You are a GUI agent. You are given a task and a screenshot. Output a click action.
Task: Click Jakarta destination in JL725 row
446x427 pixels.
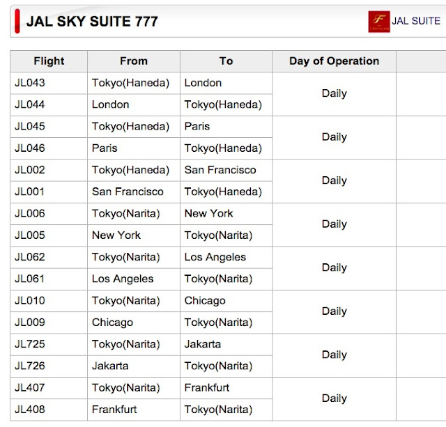pyautogui.click(x=203, y=344)
